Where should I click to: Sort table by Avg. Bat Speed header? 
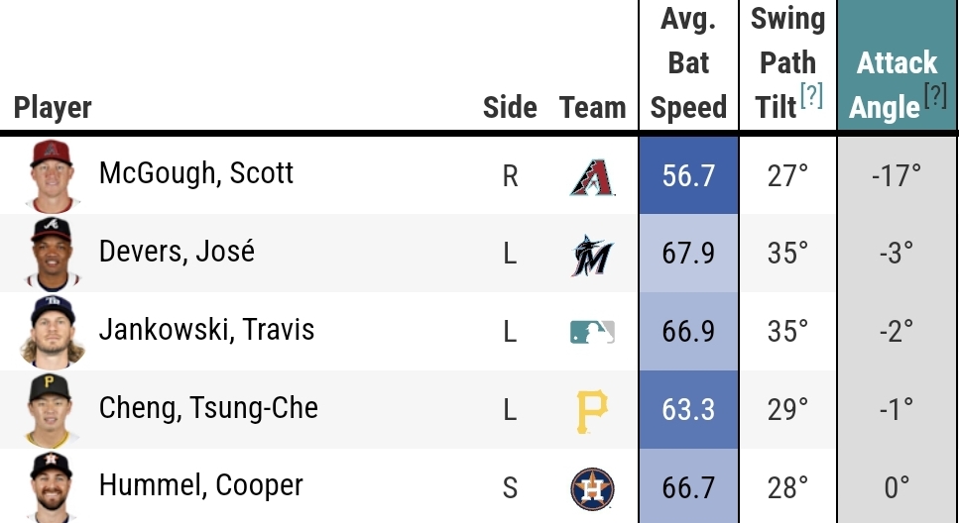click(x=688, y=64)
